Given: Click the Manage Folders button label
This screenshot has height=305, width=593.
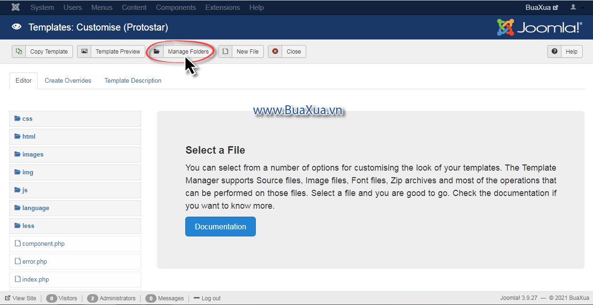Looking at the screenshot, I should pyautogui.click(x=188, y=52).
